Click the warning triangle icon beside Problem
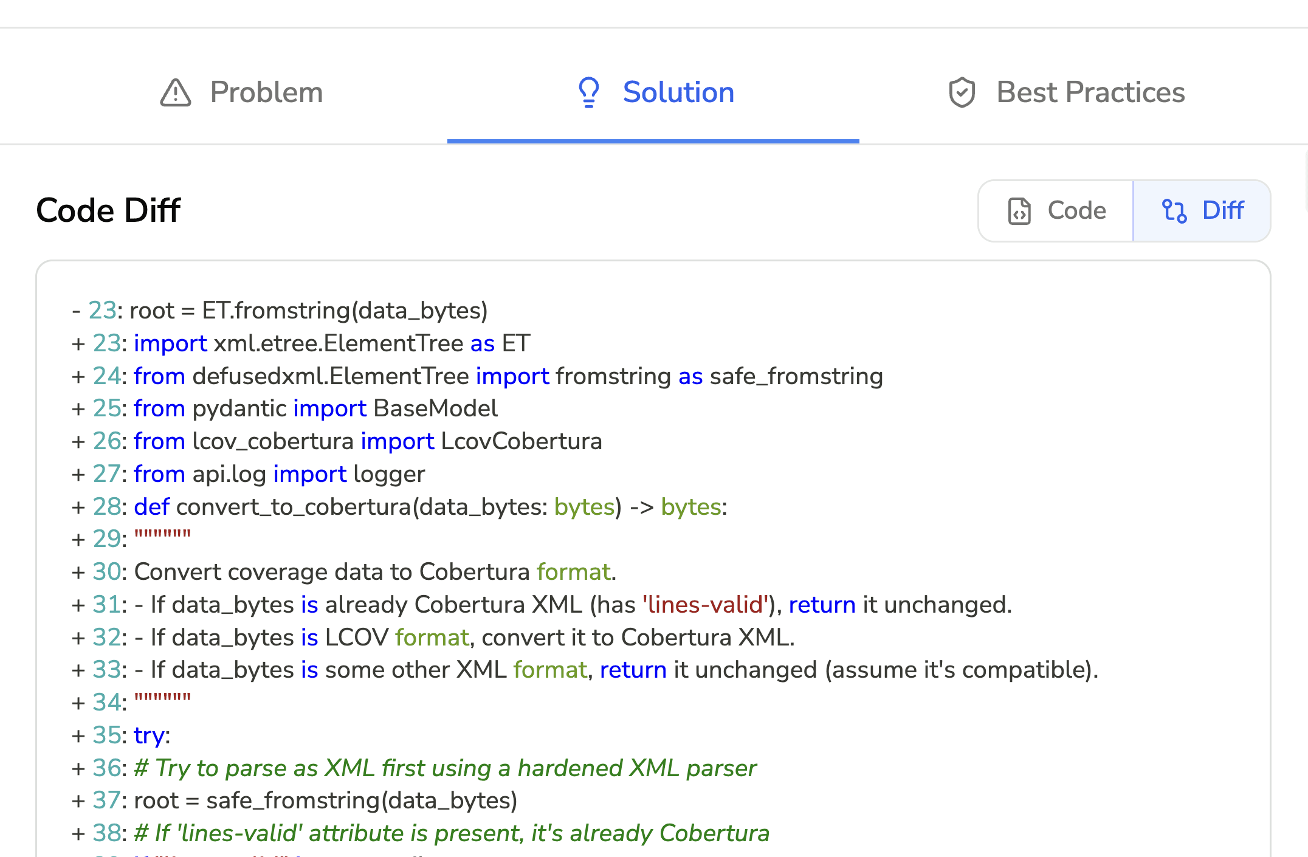1308x857 pixels. 175,92
